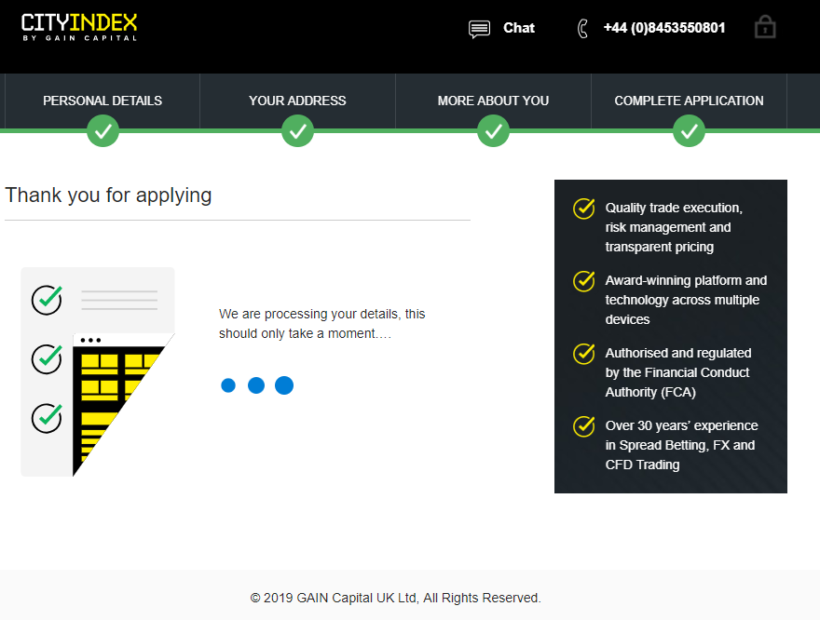Viewport: 820px width, 620px height.
Task: Click the green check under Complete Application
Action: click(x=689, y=131)
